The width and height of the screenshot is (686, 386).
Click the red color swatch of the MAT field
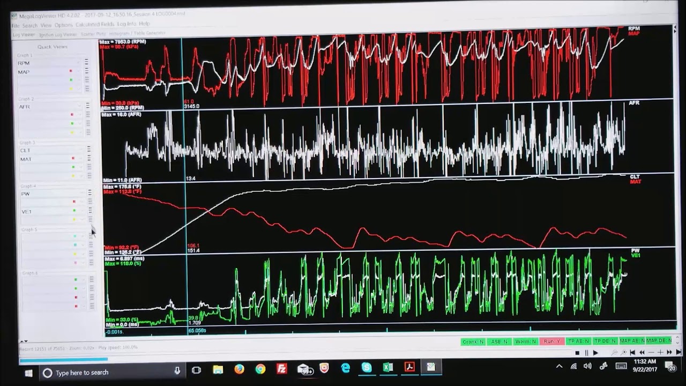tap(73, 159)
